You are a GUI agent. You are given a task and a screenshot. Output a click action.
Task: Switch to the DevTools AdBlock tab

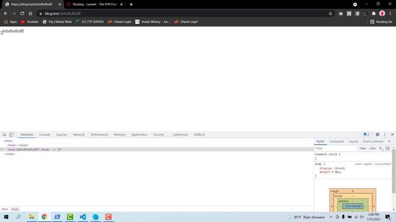[199, 134]
